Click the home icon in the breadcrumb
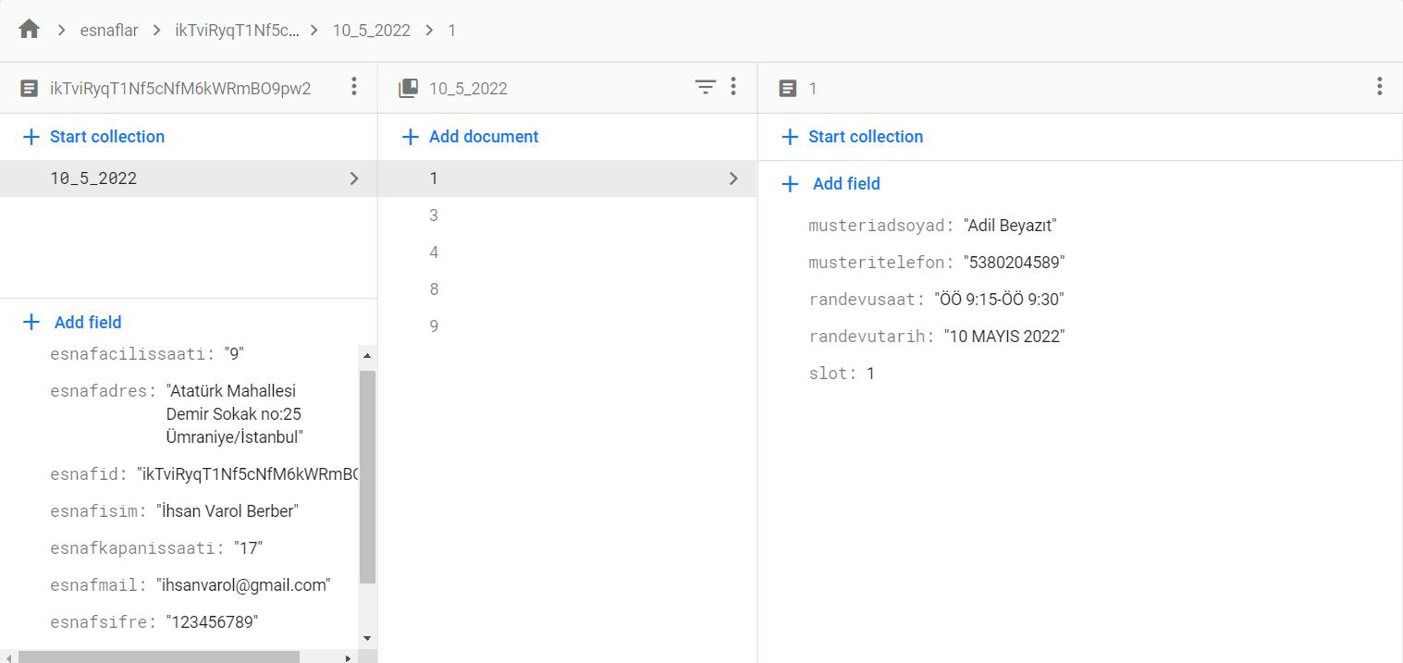This screenshot has width=1403, height=663. pos(28,29)
